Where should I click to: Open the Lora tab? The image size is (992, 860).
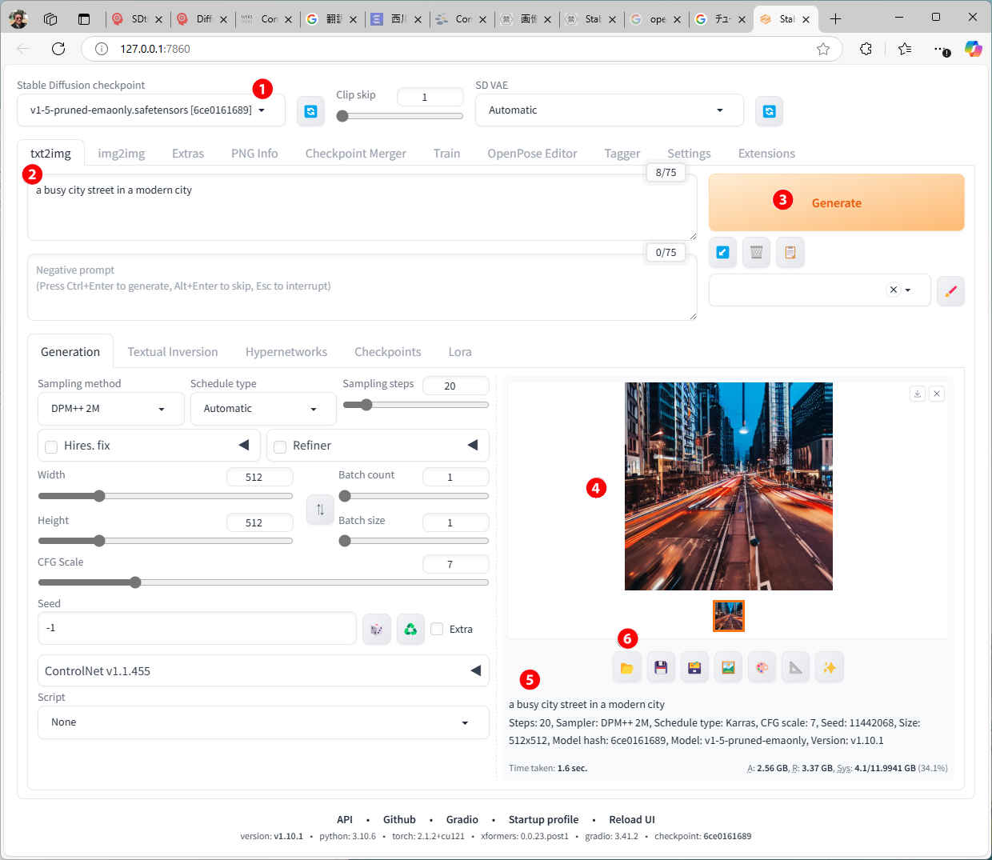pos(459,352)
